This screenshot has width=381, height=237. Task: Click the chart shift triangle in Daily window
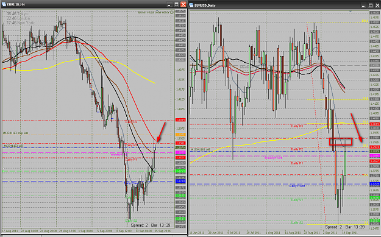point(351,11)
